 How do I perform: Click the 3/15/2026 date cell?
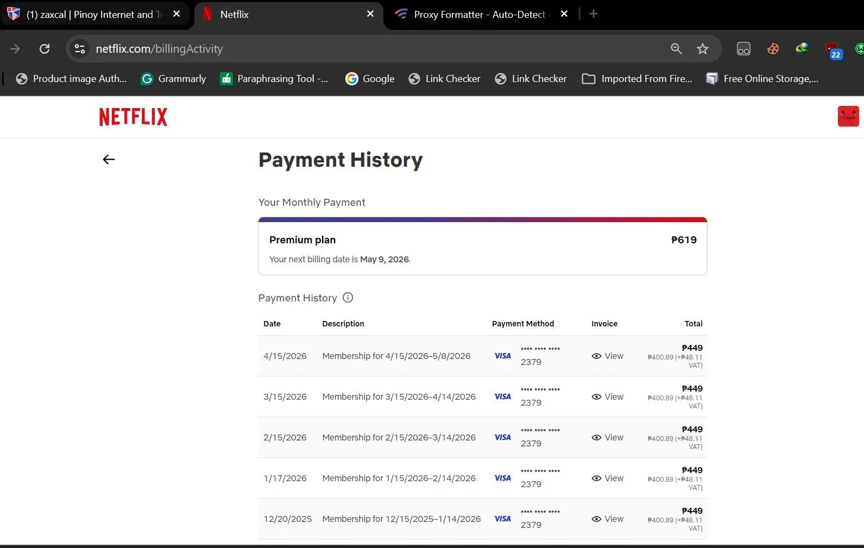pyautogui.click(x=285, y=397)
